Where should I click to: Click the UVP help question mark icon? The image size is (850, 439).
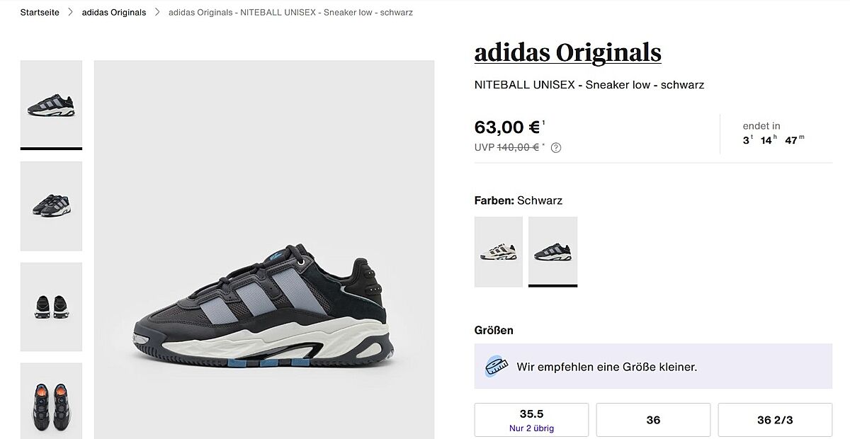pyautogui.click(x=556, y=148)
